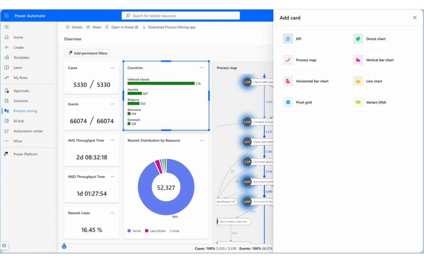424x263 pixels.
Task: Open the Countries card more options menu
Action: click(x=202, y=68)
